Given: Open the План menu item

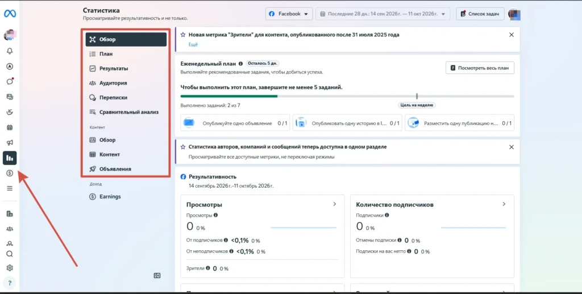Looking at the screenshot, I should [126, 54].
